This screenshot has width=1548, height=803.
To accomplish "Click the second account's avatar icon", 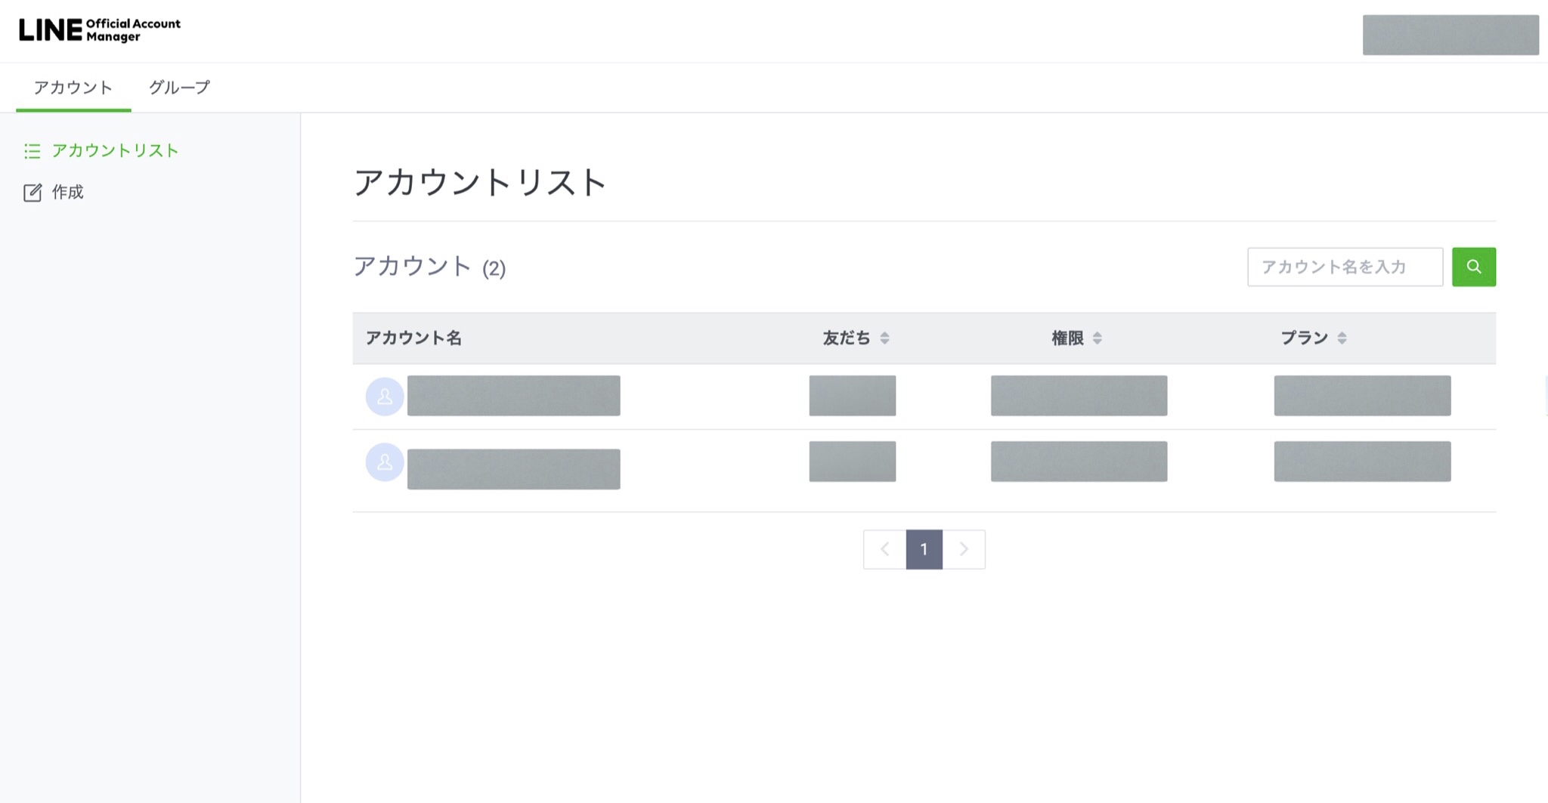I will coord(385,462).
